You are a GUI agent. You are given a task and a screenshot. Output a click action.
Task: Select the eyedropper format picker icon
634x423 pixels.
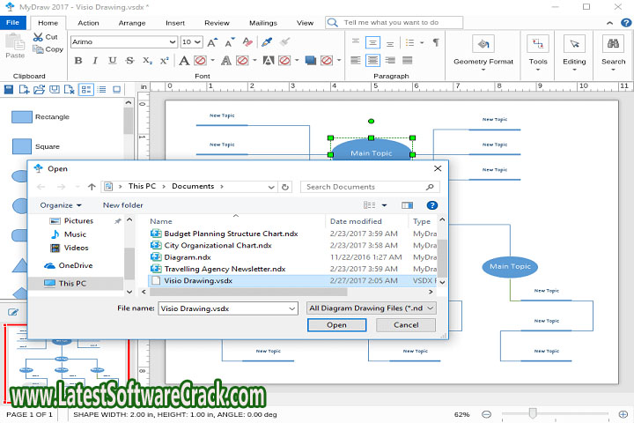pyautogui.click(x=267, y=41)
